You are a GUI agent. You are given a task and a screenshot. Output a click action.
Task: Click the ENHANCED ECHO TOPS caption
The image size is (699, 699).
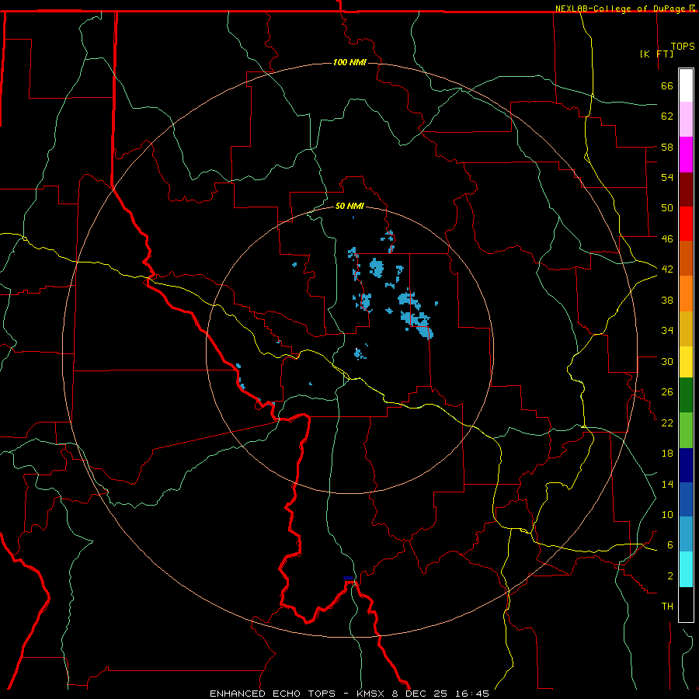tap(273, 694)
